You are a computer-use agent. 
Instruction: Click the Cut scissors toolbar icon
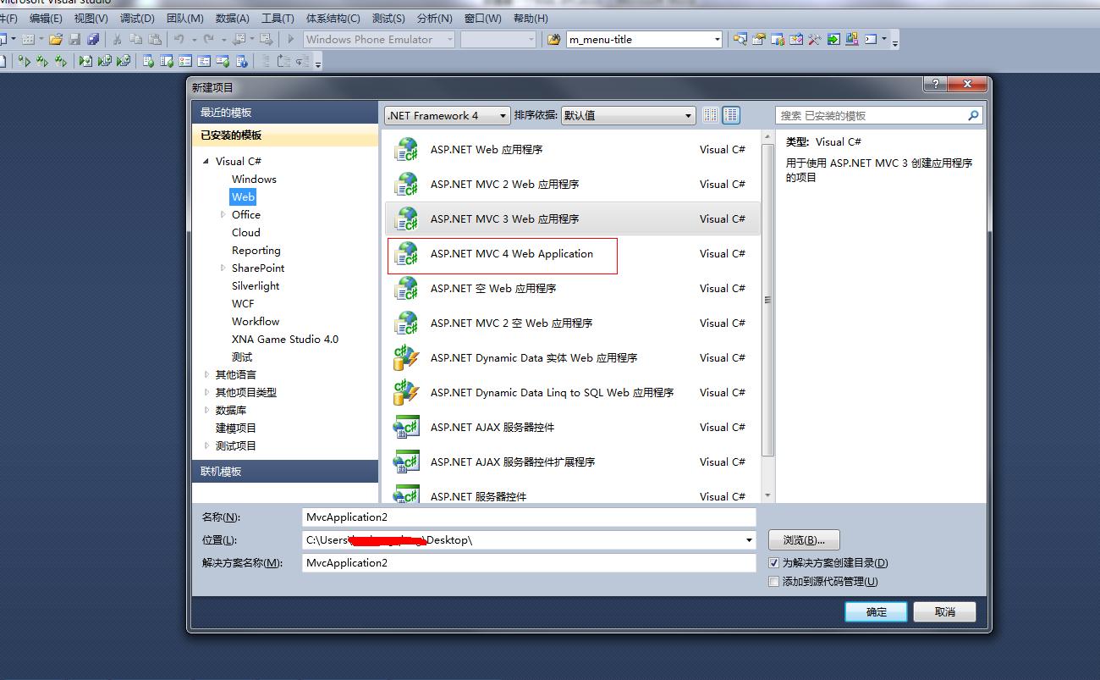click(x=118, y=39)
